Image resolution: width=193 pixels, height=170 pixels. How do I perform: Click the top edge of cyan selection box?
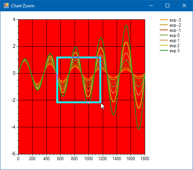click(79, 57)
